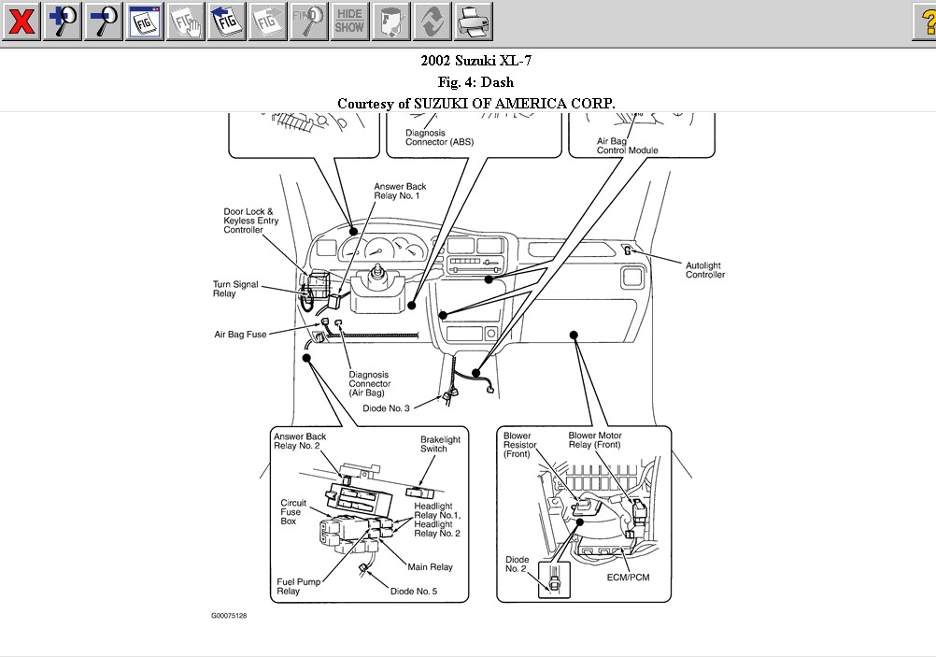Zoom in with the plus magnifier icon
Screen dimensions: 936x657
[x=62, y=21]
